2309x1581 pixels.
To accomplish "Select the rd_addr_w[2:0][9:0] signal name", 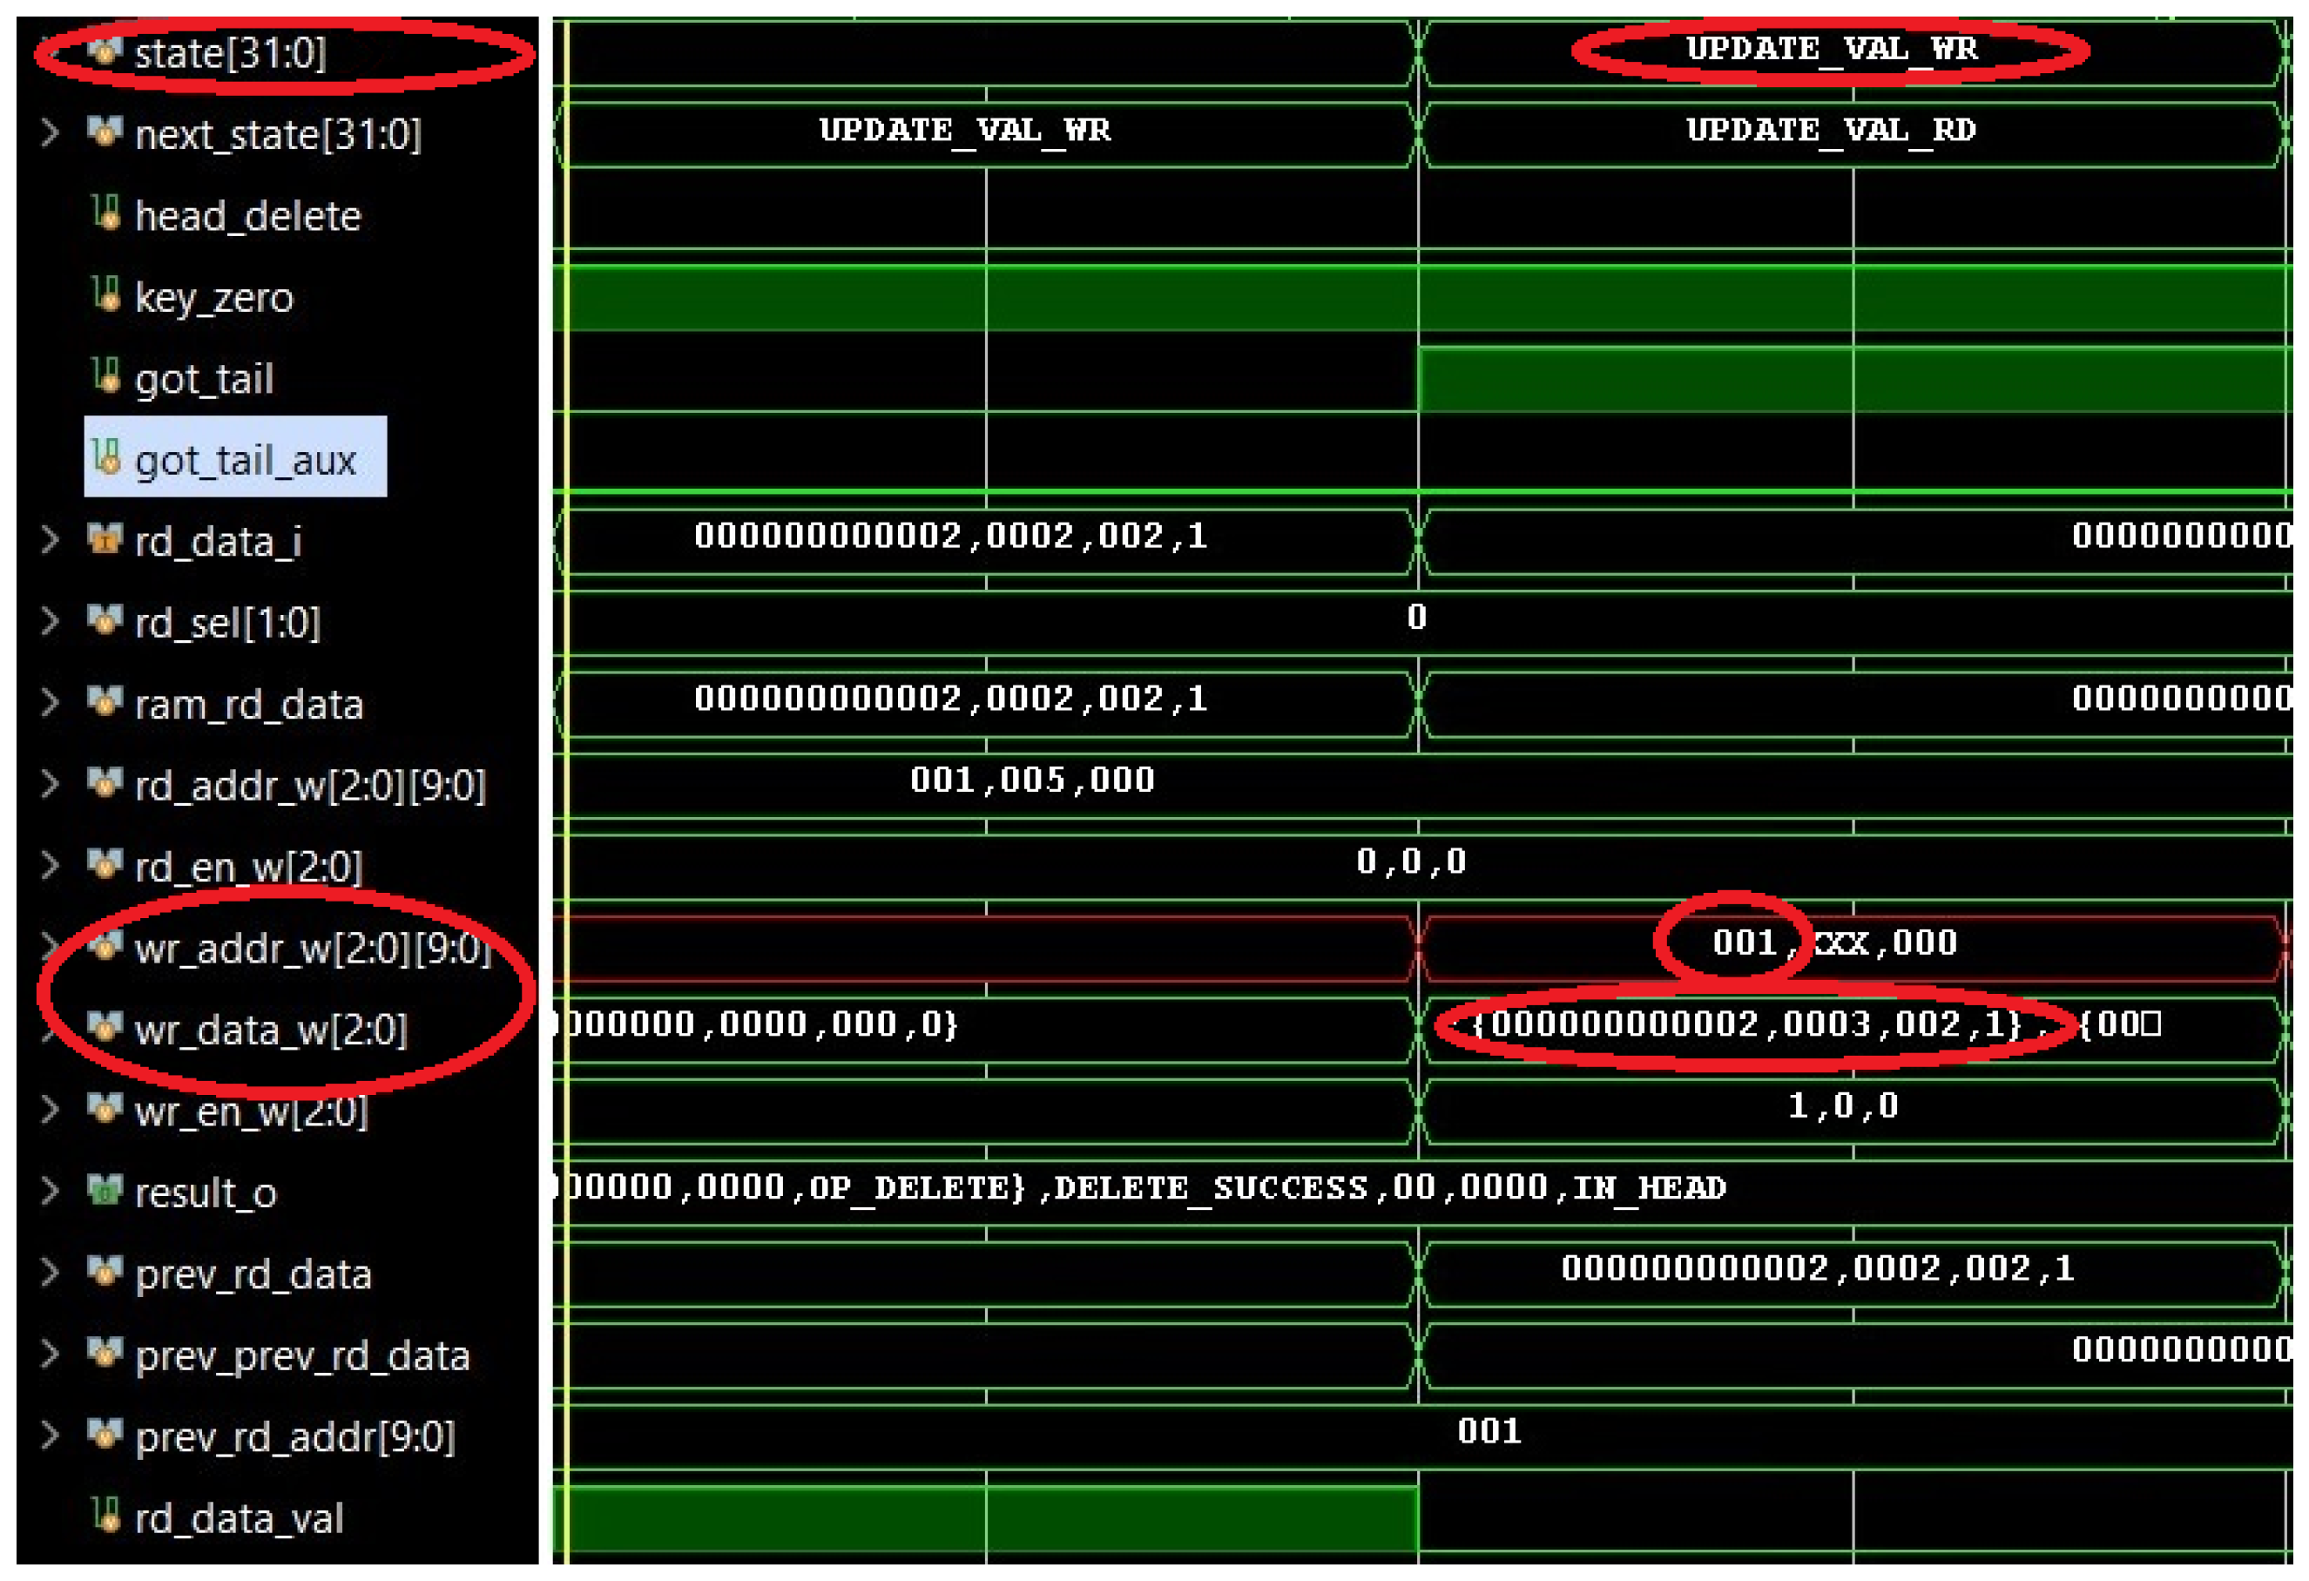I will [x=310, y=786].
